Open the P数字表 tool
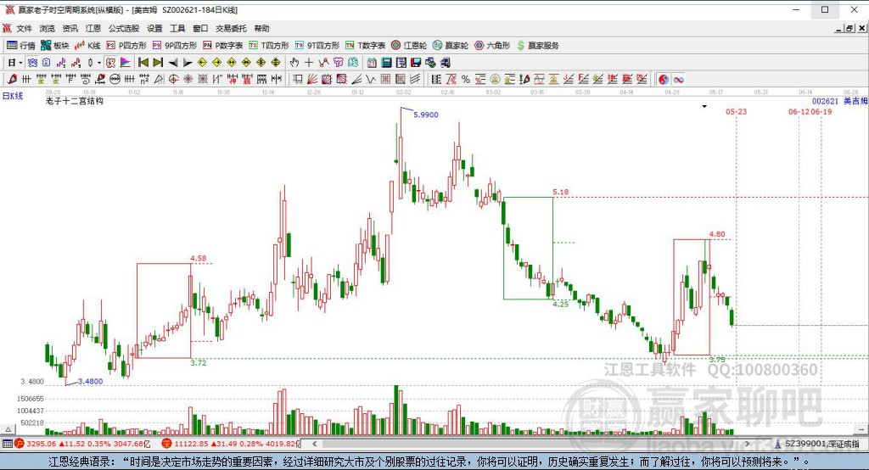This screenshot has height=470, width=869. [x=223, y=46]
